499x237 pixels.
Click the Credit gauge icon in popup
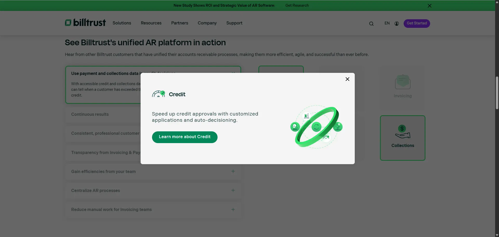click(x=159, y=94)
